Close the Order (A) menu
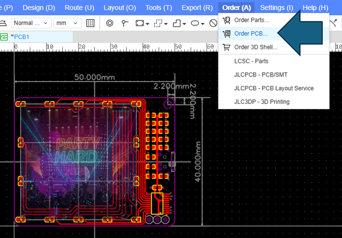The image size is (342, 238). [x=236, y=8]
